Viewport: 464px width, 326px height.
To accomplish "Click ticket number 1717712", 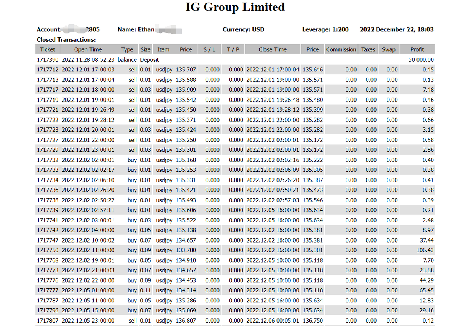I will (48, 70).
